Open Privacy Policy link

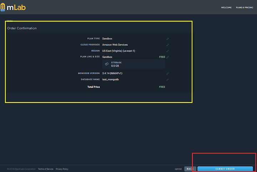tap(62, 169)
